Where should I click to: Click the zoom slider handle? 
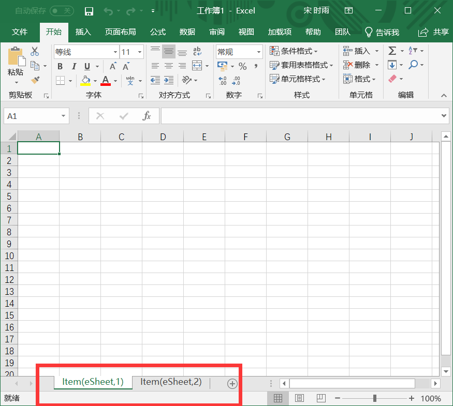[374, 398]
